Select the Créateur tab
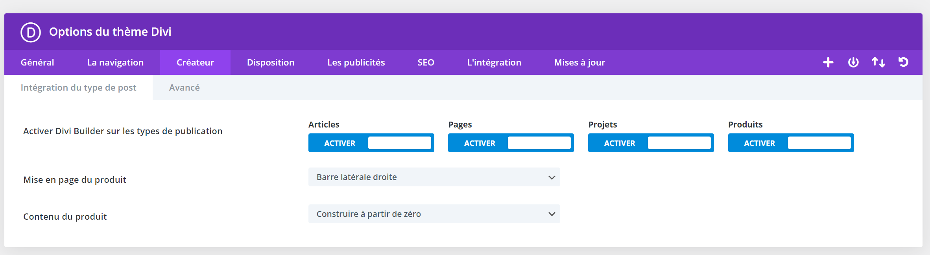The width and height of the screenshot is (930, 255). click(x=195, y=62)
